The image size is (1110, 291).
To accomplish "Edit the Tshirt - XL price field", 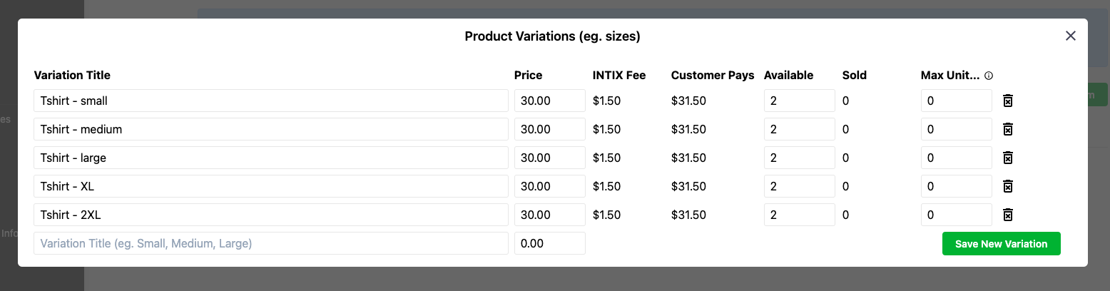I will coord(550,186).
